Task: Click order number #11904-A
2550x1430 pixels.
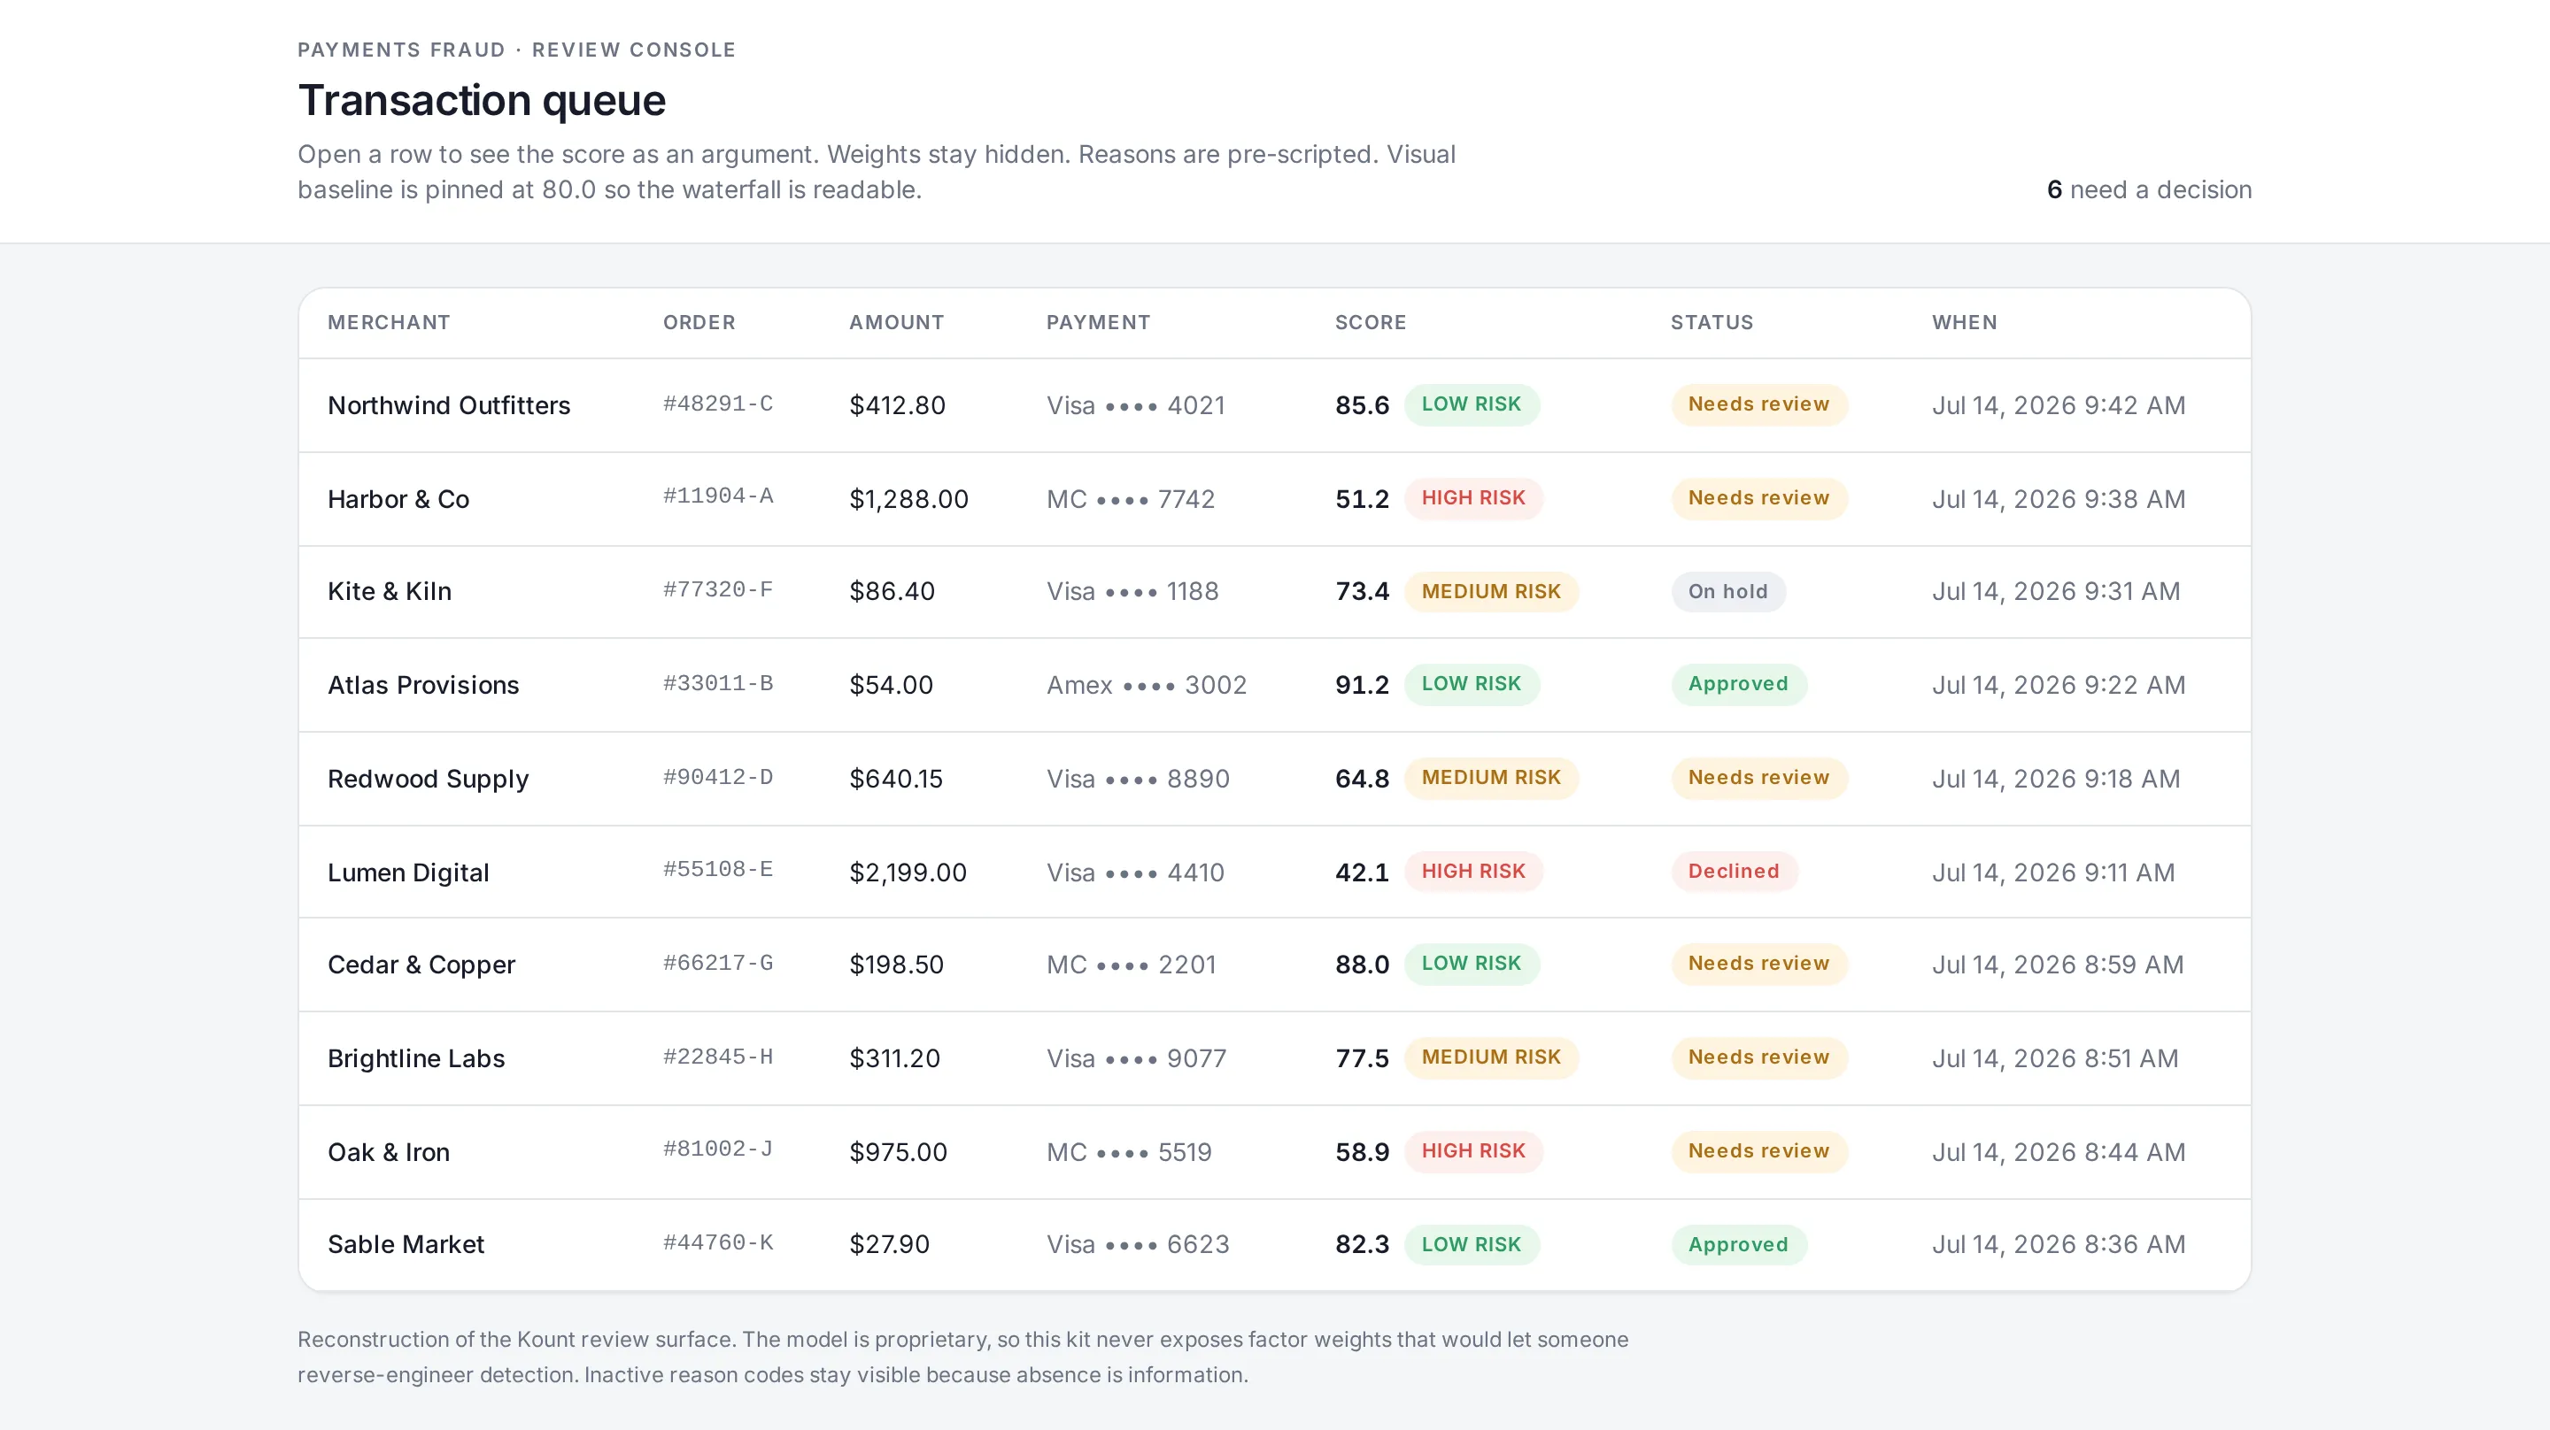Action: point(718,496)
